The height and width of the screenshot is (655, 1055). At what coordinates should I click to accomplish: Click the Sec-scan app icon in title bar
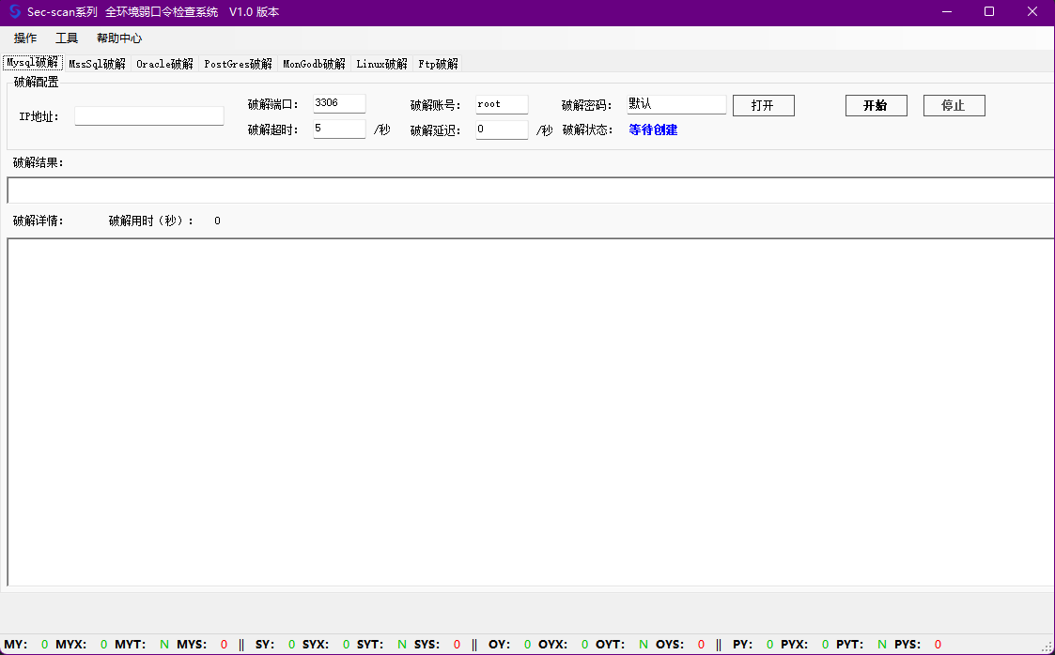14,12
